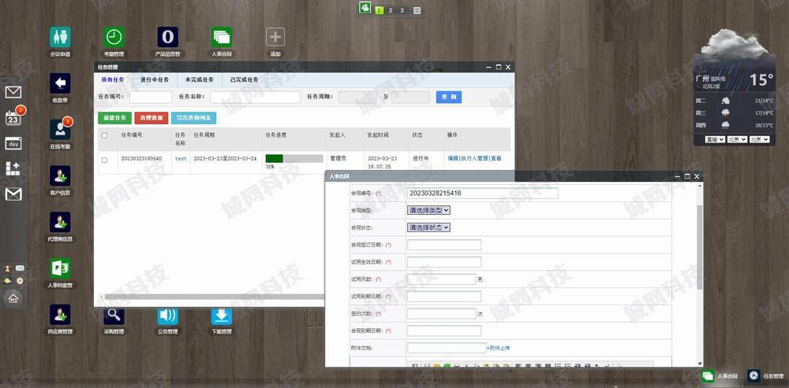
Task: Switch to the 进行中任务 tab
Action: tap(155, 79)
